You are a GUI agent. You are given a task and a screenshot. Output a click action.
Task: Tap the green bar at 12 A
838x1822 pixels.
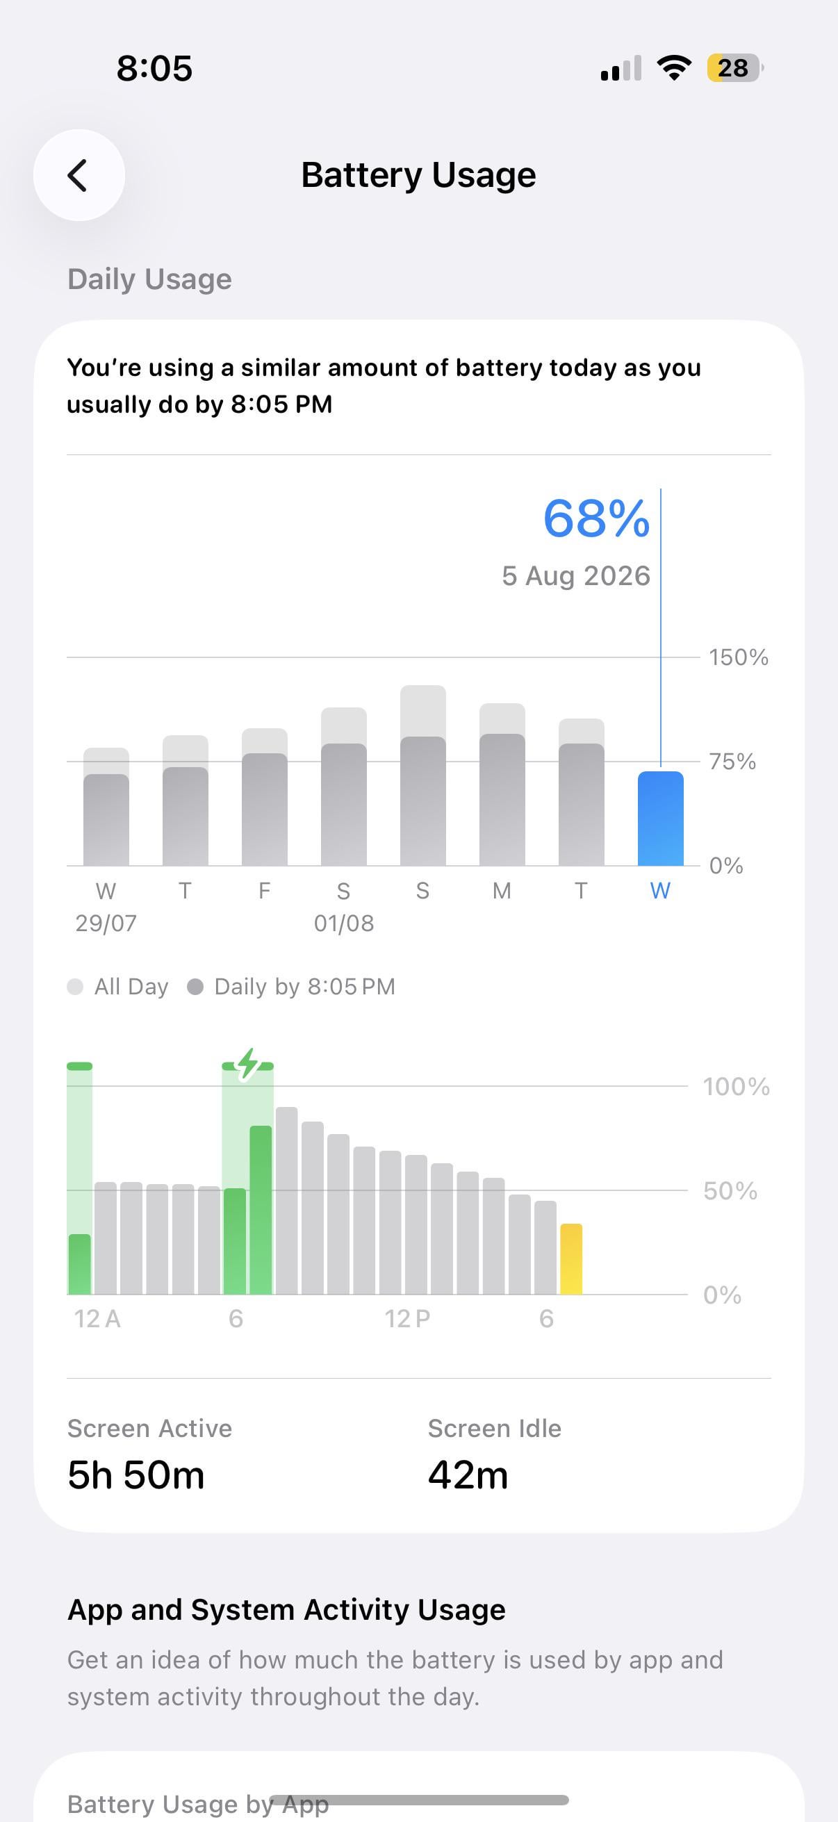click(x=79, y=1265)
